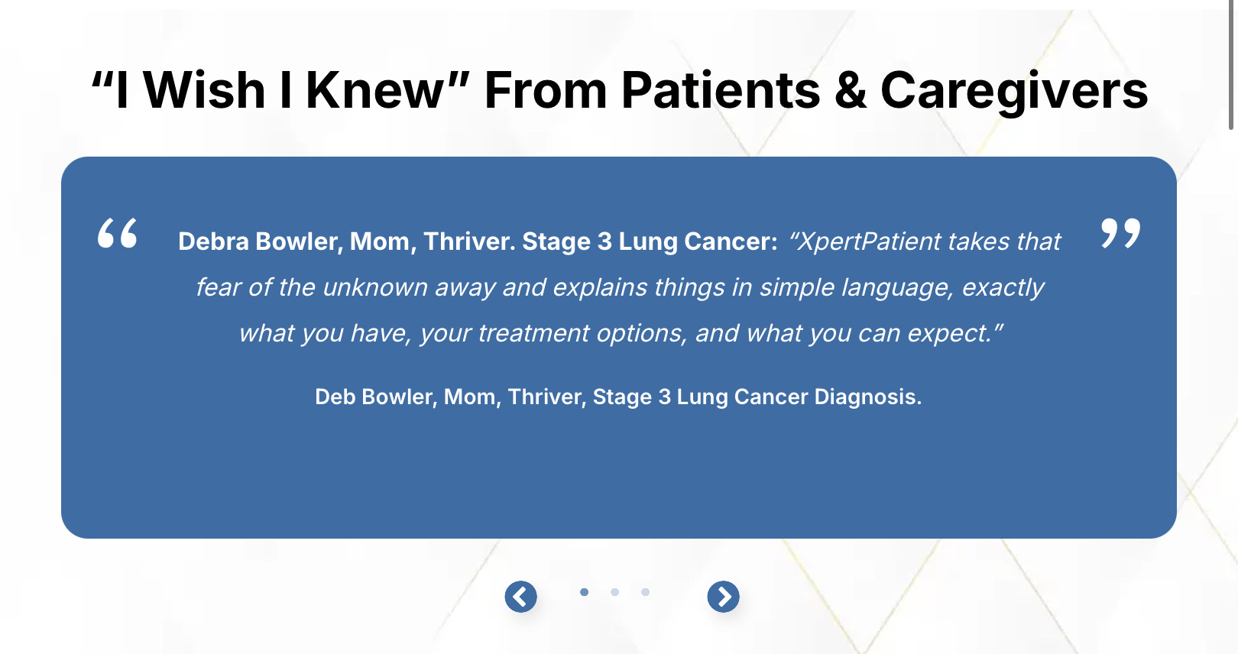Select the second carousel pagination dot
This screenshot has width=1238, height=654.
click(x=614, y=592)
